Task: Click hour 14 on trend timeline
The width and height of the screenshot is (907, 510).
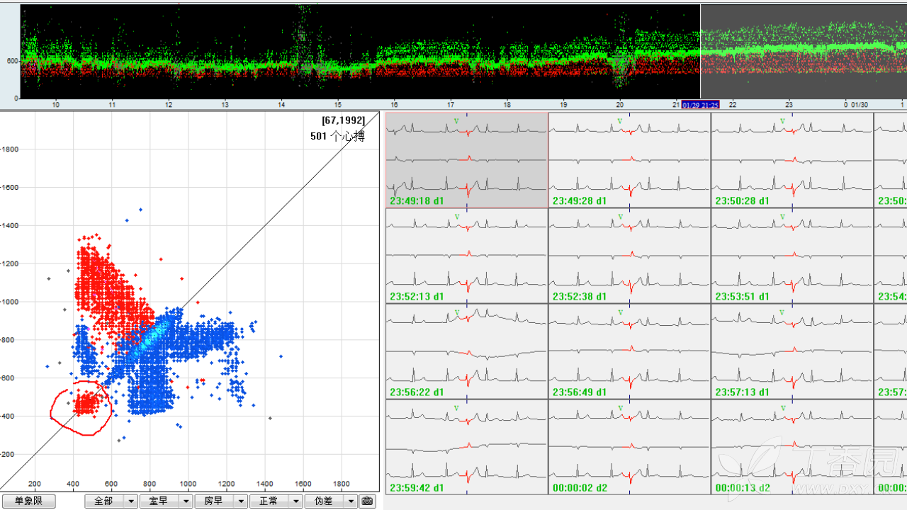Action: (281, 105)
